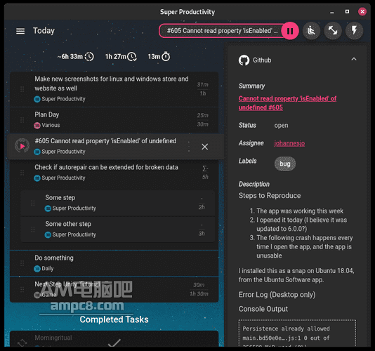Click drag handle of 'Do something' task
Image resolution: width=375 pixels, height=351 pixels.
coord(22,263)
